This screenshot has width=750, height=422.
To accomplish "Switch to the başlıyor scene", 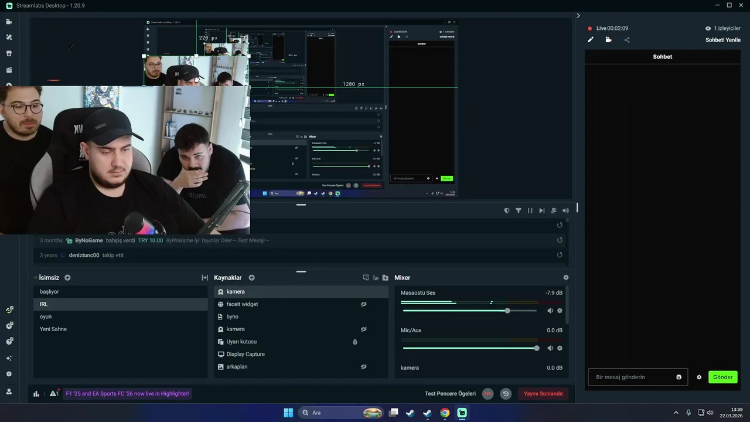I will pos(121,292).
